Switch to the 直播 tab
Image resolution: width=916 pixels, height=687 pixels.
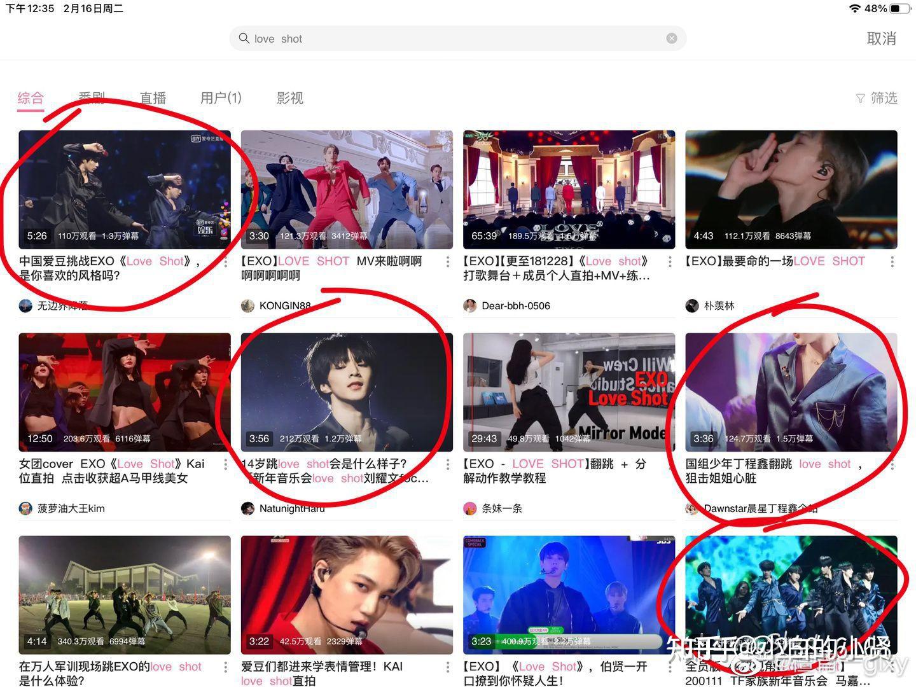click(153, 98)
